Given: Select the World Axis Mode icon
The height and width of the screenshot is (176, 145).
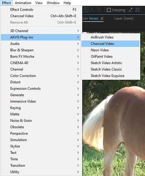Looking at the screenshot, I should point(92,10).
